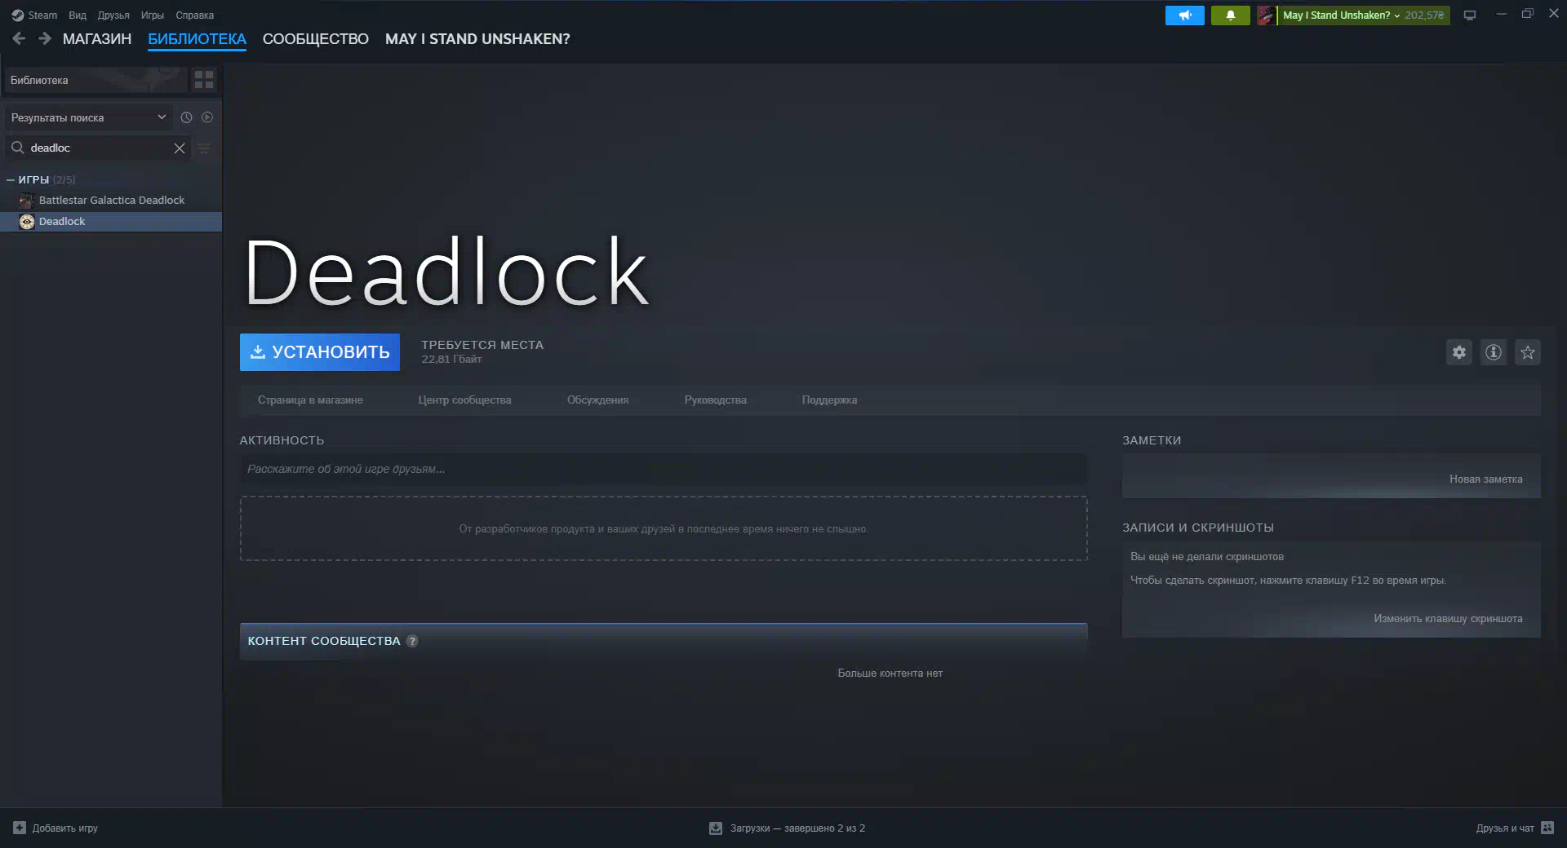Click the recent activity clock icon
1567x848 pixels.
coord(186,117)
